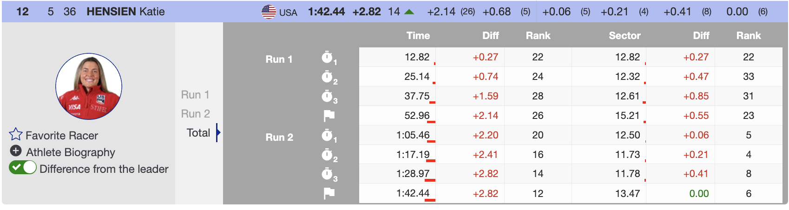Toggle Difference from the leader switch

23,168
